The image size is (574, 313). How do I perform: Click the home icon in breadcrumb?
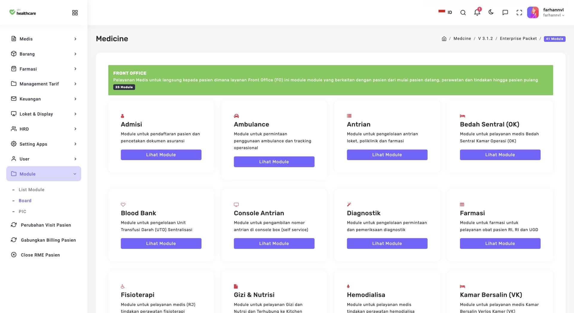click(x=444, y=39)
